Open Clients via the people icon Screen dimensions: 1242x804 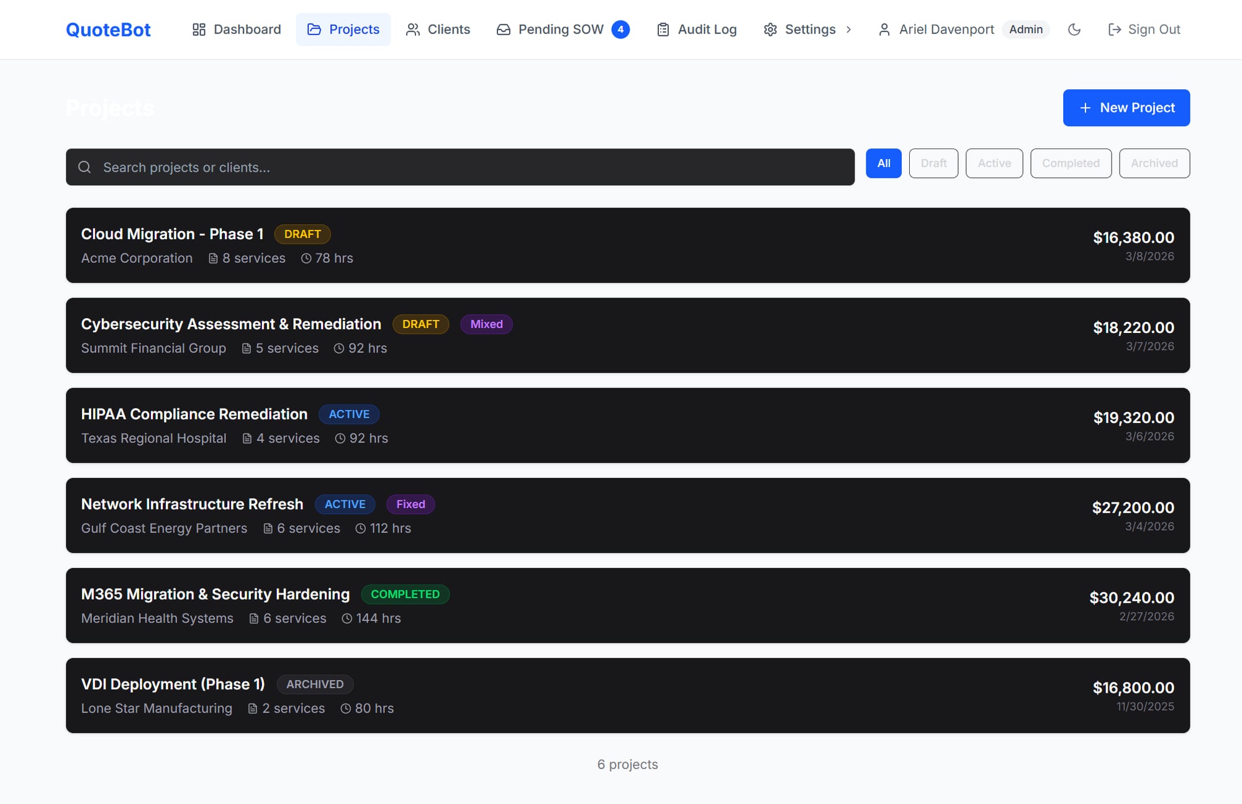click(x=412, y=29)
